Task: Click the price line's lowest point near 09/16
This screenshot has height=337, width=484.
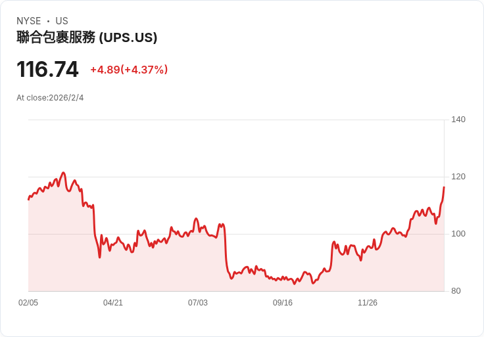Action: pos(295,283)
